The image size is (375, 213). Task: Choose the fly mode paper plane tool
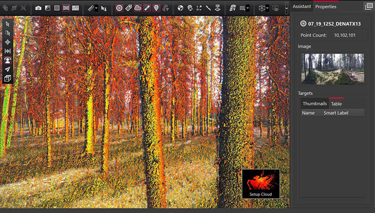[x=7, y=69]
